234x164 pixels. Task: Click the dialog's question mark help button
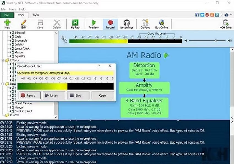99,66
